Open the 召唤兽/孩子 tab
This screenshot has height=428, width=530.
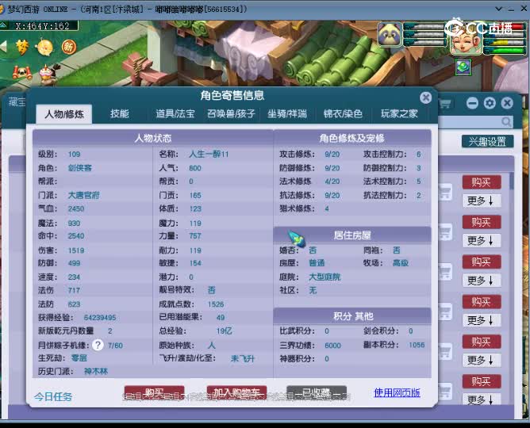(231, 114)
